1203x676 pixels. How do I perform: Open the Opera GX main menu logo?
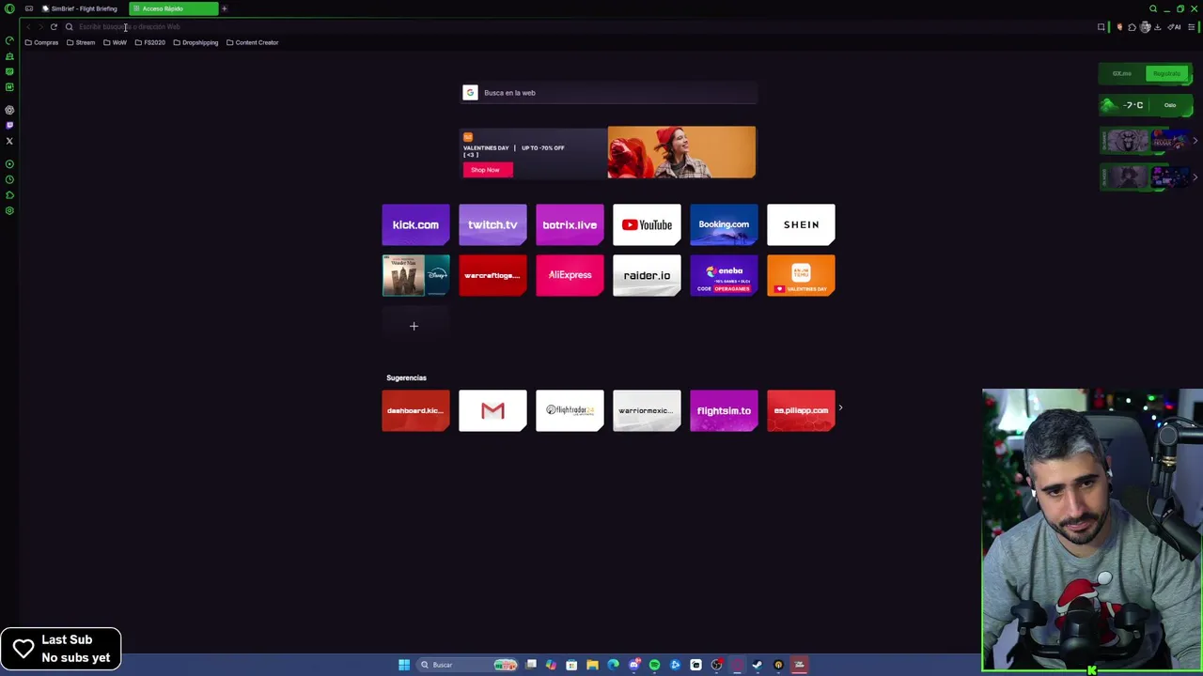click(x=9, y=8)
